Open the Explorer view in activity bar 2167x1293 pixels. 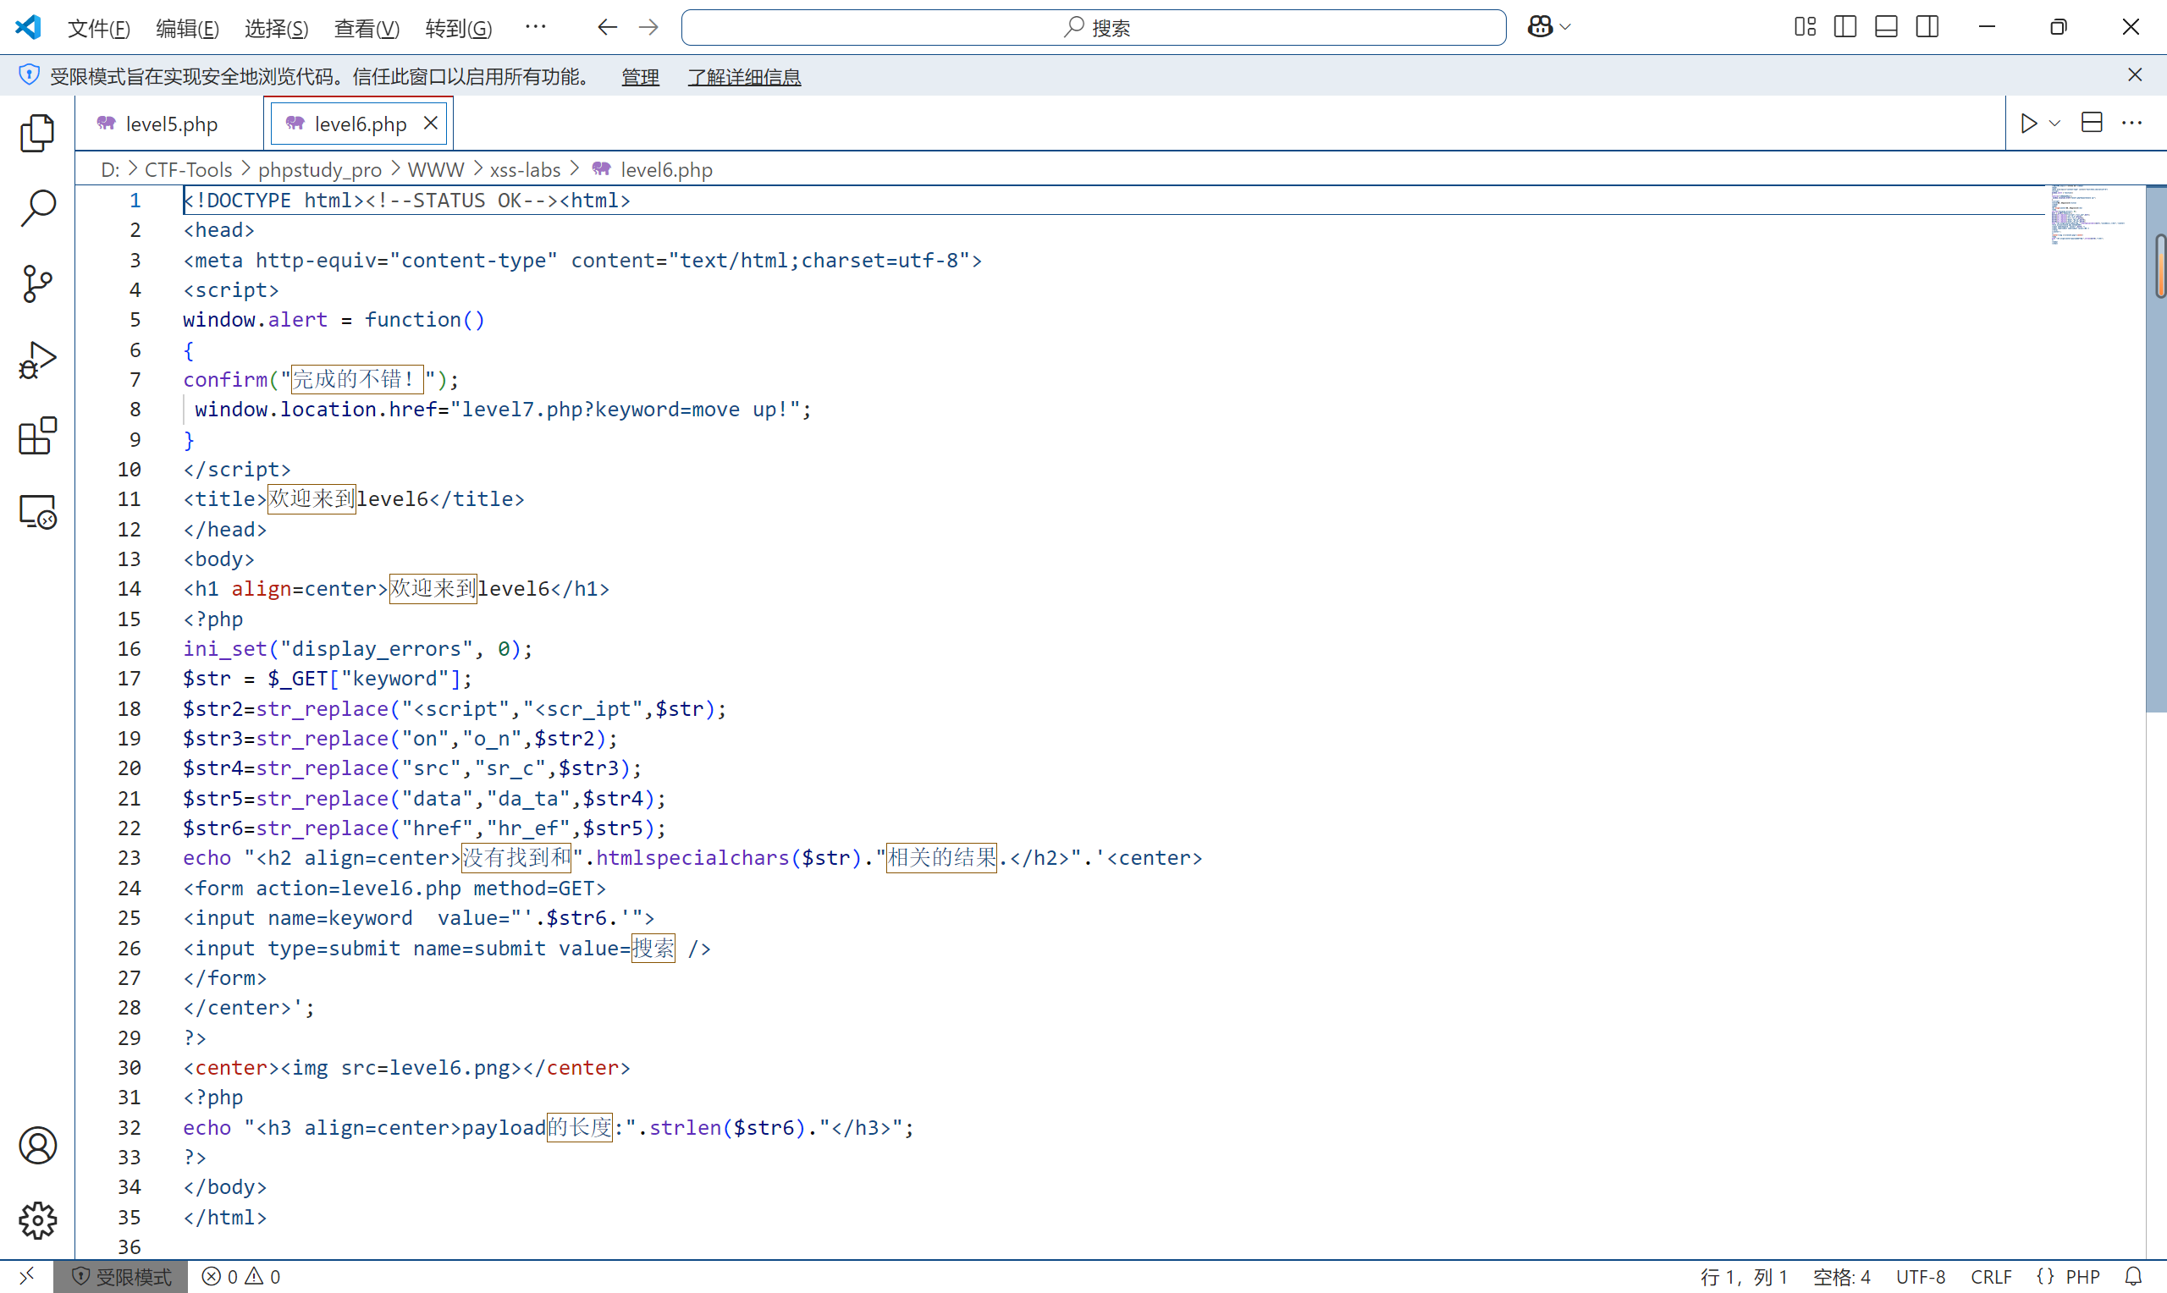pyautogui.click(x=37, y=134)
